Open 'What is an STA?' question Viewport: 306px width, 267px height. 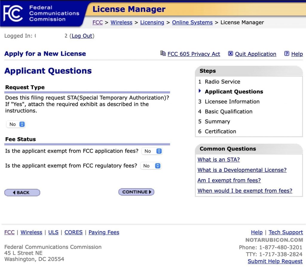point(218,160)
